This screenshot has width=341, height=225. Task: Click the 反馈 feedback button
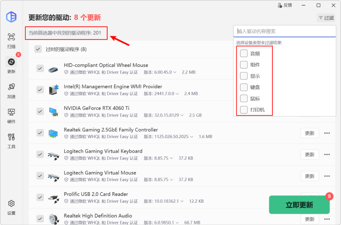[285, 5]
